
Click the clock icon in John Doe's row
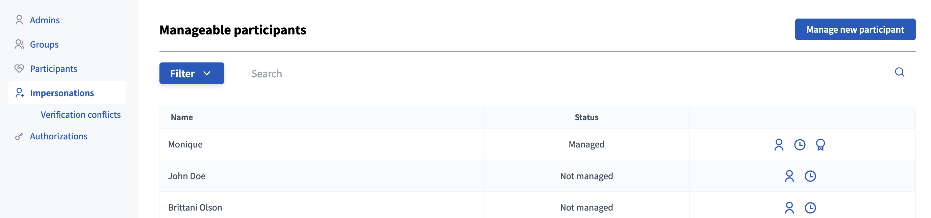pyautogui.click(x=810, y=176)
